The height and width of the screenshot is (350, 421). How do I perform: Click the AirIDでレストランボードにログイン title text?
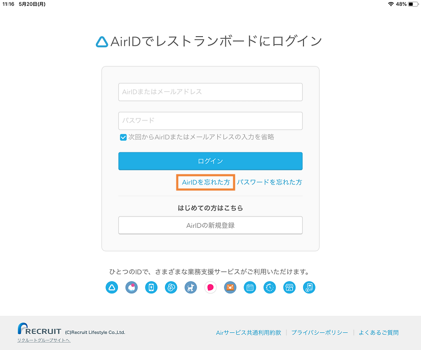216,41
